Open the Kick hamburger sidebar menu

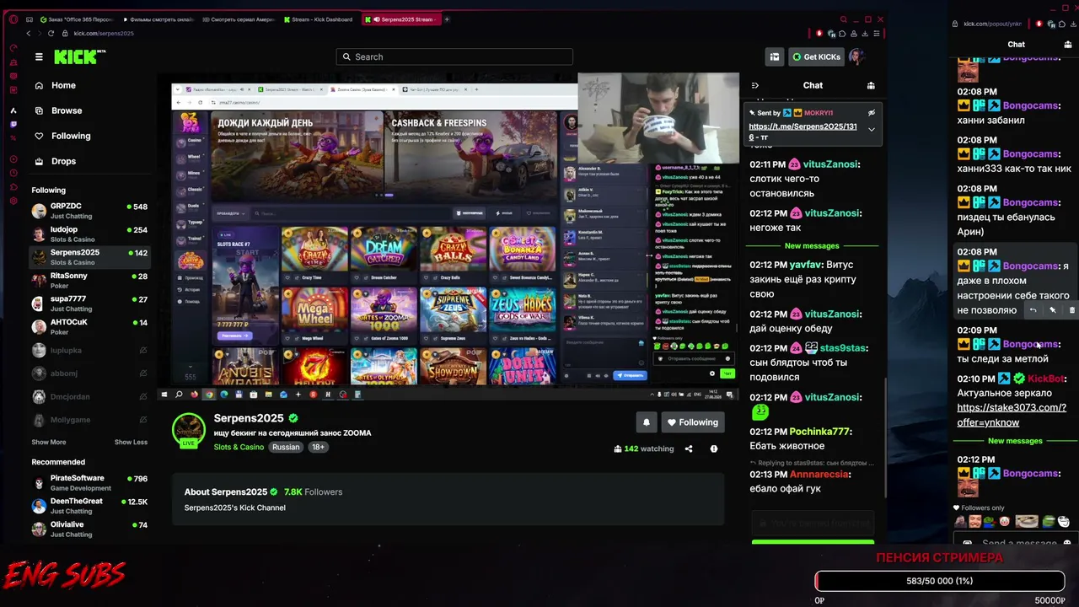[x=39, y=56]
